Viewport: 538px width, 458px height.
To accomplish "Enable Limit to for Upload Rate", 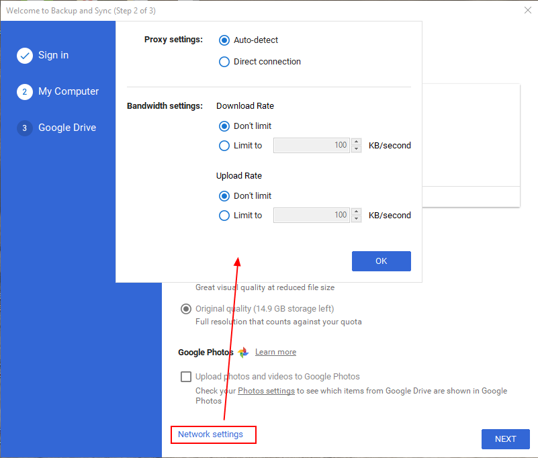I will click(x=224, y=216).
